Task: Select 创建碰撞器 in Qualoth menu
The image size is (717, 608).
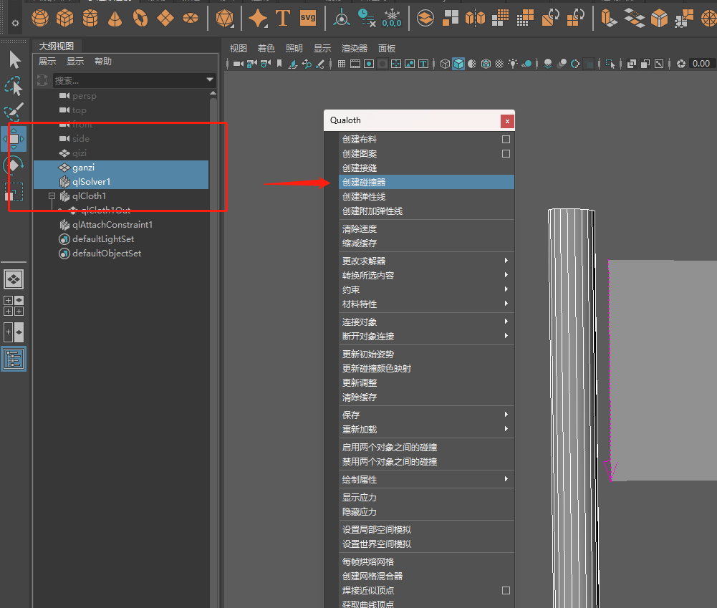Action: tap(426, 182)
